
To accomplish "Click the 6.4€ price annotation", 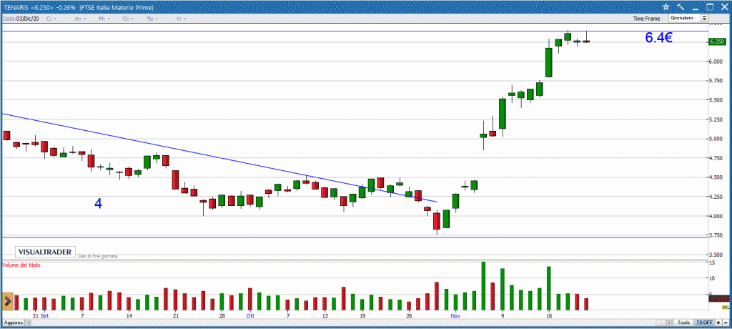I will (x=658, y=38).
